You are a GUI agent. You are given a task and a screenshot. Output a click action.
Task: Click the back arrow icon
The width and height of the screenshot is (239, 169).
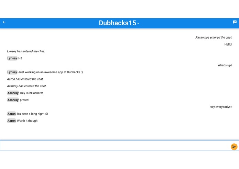tap(4, 22)
